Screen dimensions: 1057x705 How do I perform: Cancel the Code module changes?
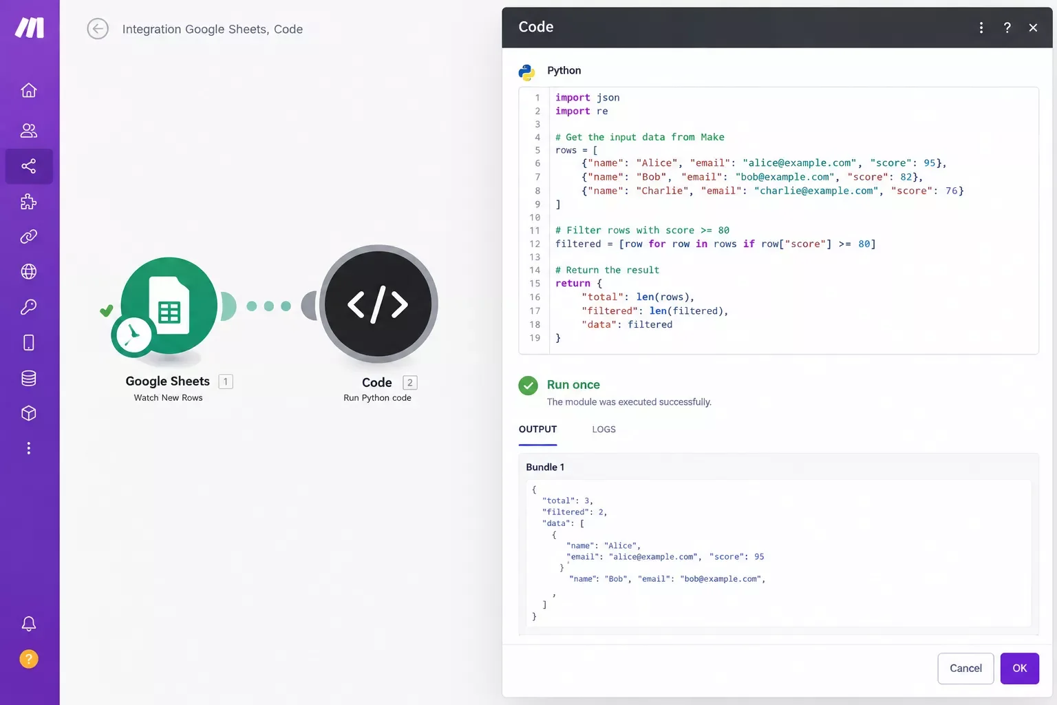(965, 669)
